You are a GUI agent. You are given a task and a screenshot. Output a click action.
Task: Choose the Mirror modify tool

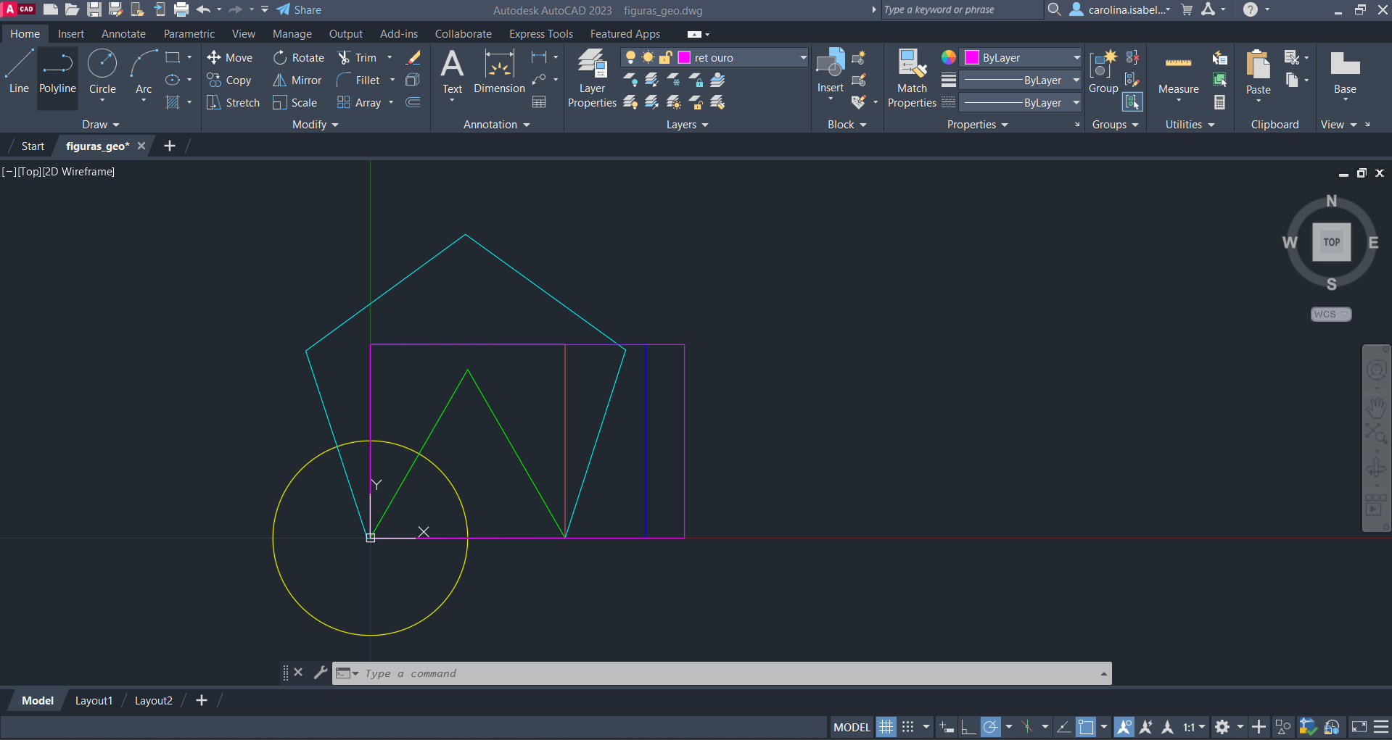tap(297, 80)
